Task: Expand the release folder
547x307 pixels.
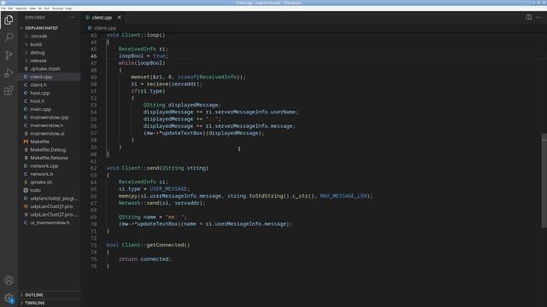Action: click(x=50, y=61)
